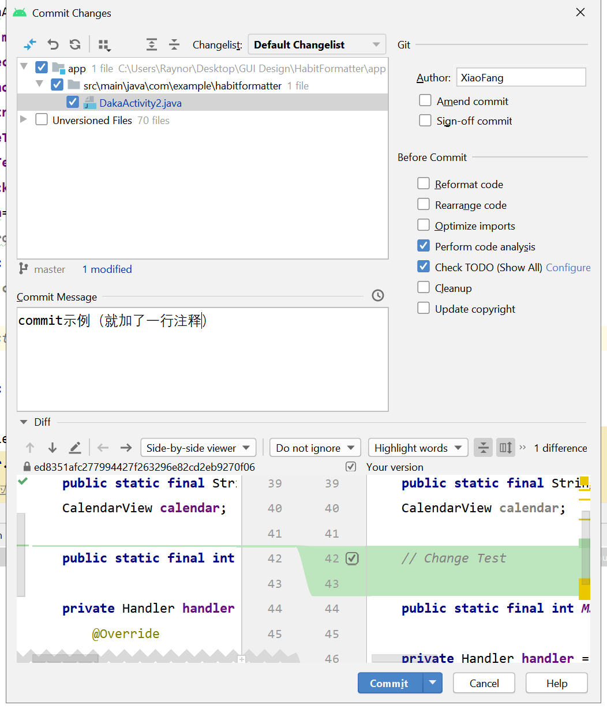Screen dimensions: 607x709
Task: Tick the Unversioned Files checkbox
Action: click(42, 120)
